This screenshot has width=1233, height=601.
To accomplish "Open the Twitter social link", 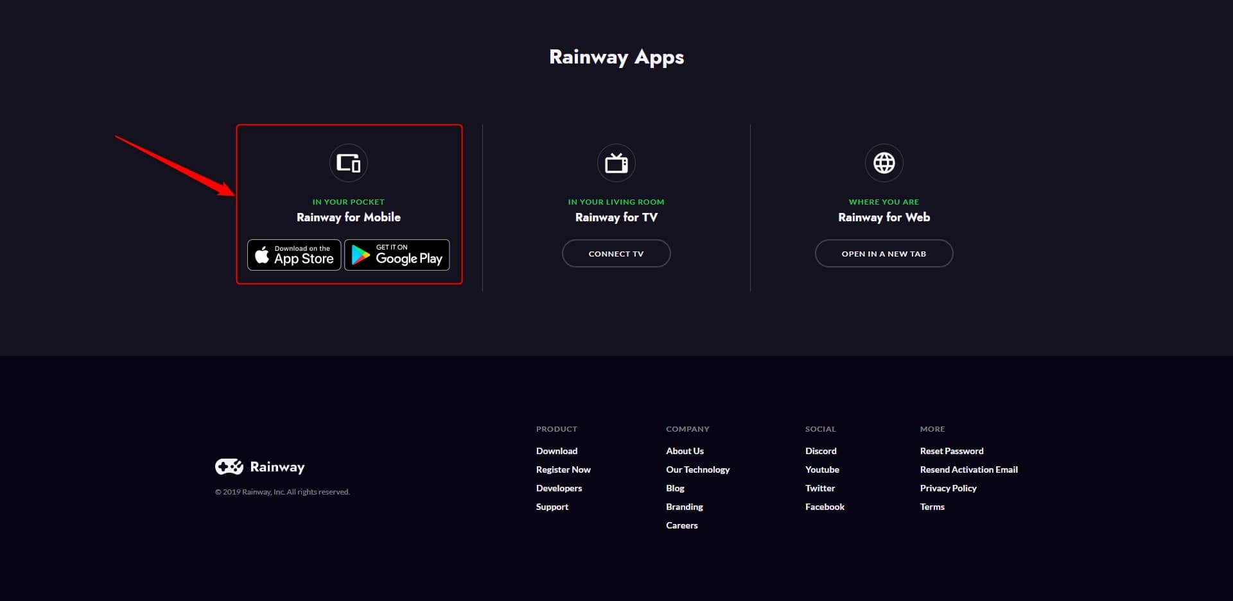I will pyautogui.click(x=820, y=488).
